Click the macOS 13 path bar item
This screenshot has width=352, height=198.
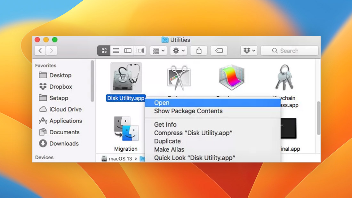pos(117,159)
